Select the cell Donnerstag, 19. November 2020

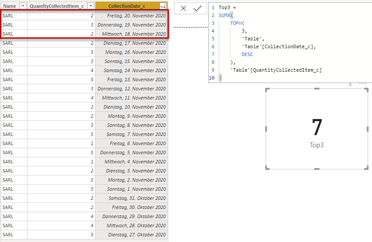[x=132, y=25]
